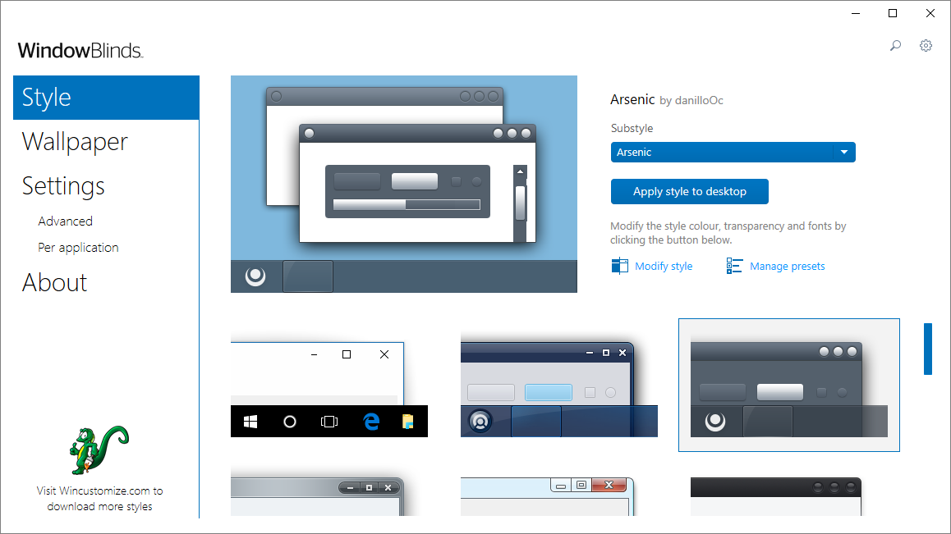Expand the Settings section in the sidebar

[63, 185]
